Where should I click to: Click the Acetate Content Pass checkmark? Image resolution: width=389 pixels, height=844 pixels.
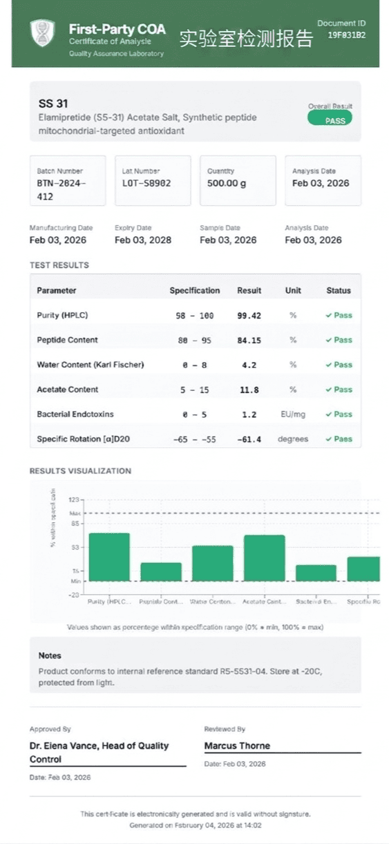pos(329,390)
